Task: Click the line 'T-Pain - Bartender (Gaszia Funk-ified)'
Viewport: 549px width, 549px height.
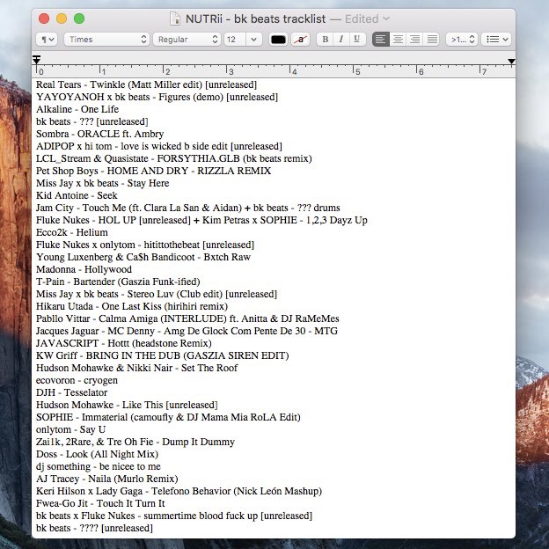Action: [118, 282]
